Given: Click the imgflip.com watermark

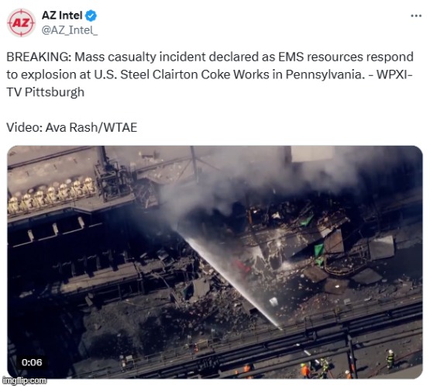Looking at the screenshot, I should click(x=24, y=381).
